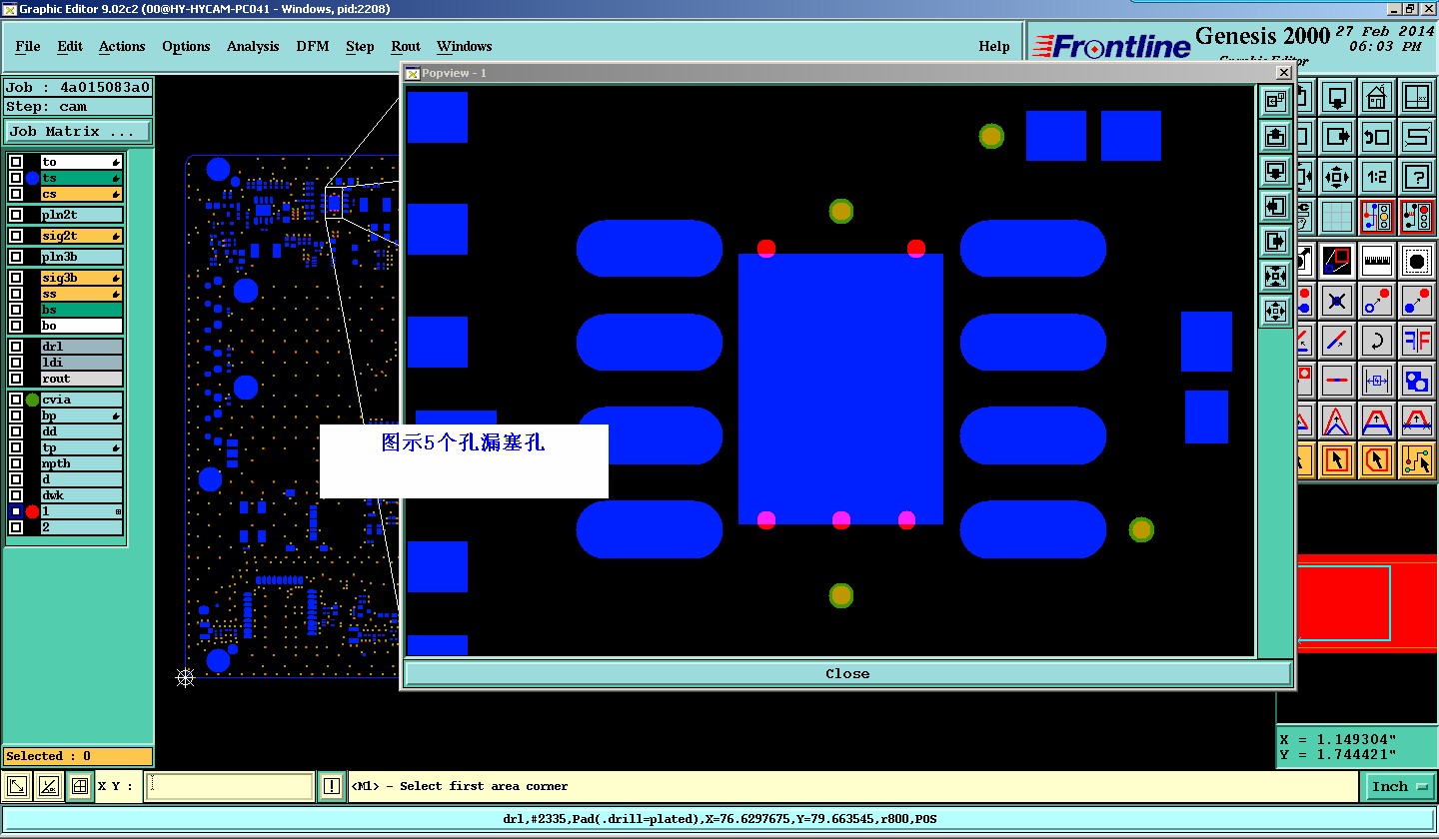Click the Job Matrix ... button

[78, 131]
